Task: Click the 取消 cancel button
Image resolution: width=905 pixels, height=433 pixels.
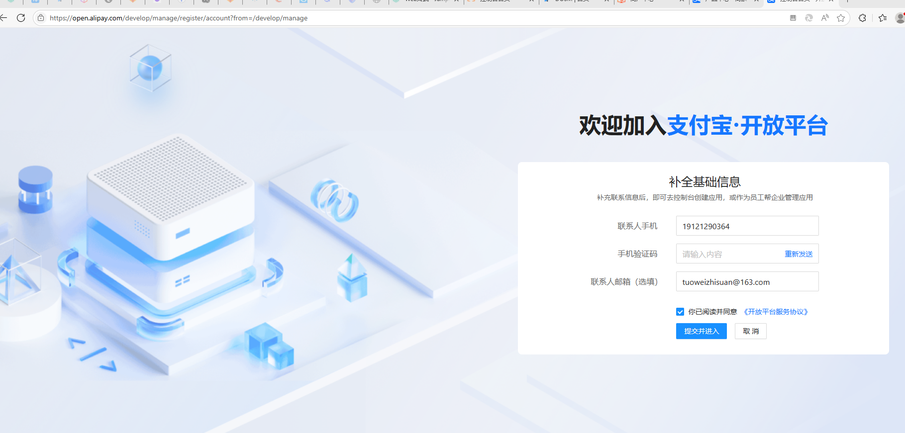Action: point(751,331)
